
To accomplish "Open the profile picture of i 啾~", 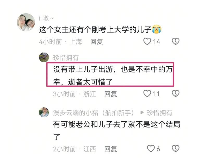I will click(x=26, y=22).
